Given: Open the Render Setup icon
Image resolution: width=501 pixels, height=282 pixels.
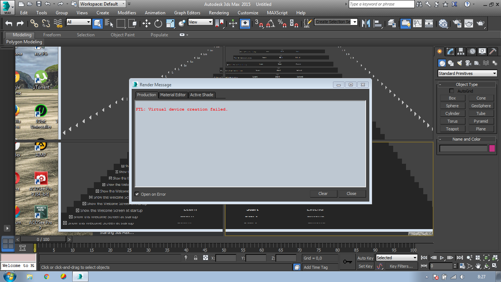Looking at the screenshot, I should 457,23.
